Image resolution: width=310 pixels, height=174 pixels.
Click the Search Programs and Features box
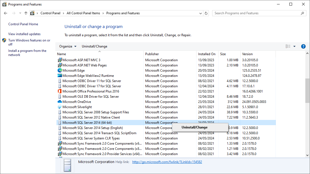pyautogui.click(x=256, y=13)
